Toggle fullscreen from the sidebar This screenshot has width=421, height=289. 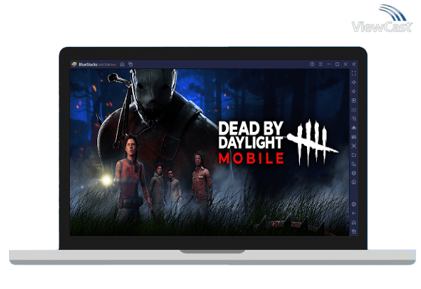click(354, 73)
